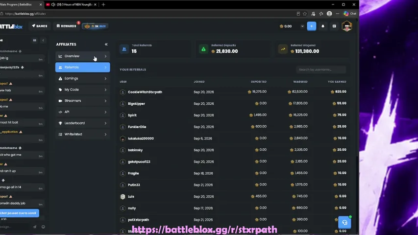Click the blue plus deposit button

311,26
